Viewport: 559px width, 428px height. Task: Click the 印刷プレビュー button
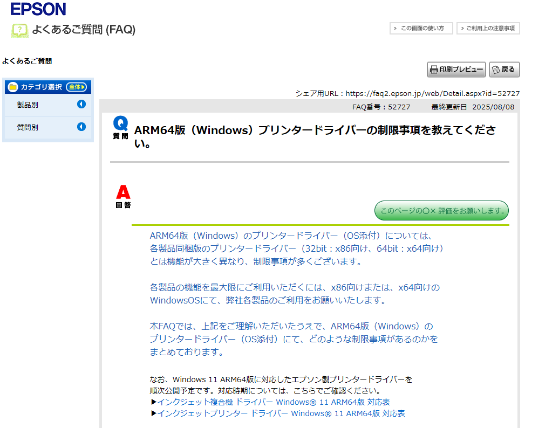456,70
